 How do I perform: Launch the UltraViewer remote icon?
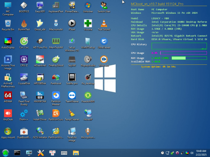point(104,43)
